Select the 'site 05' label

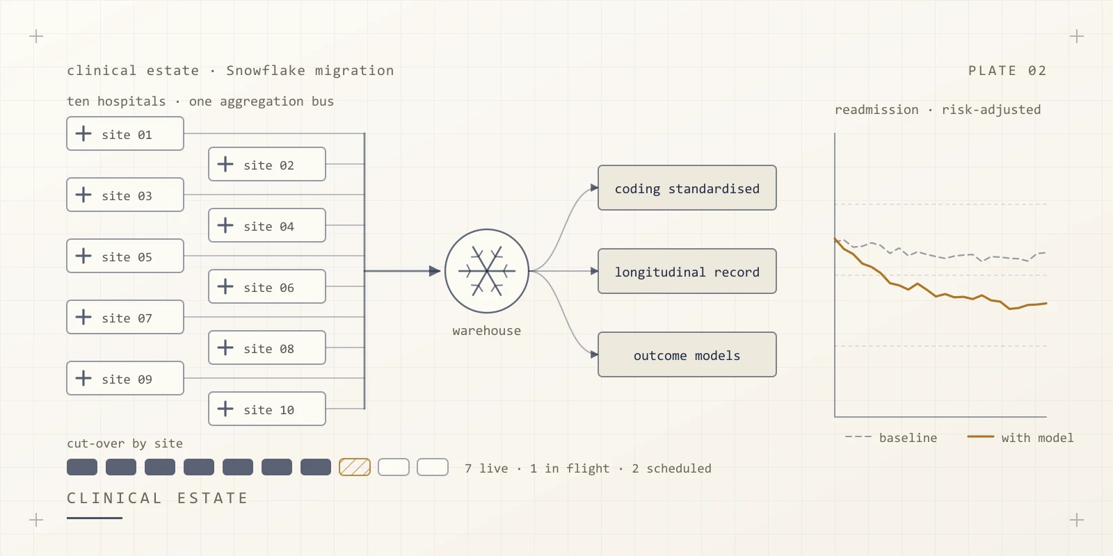coord(127,257)
